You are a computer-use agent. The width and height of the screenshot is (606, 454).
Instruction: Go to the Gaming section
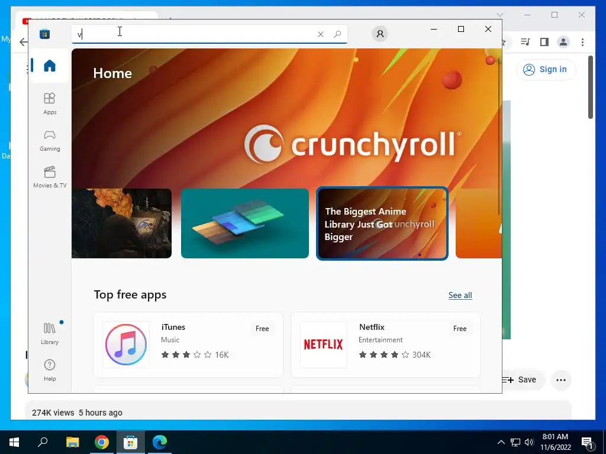click(x=50, y=140)
